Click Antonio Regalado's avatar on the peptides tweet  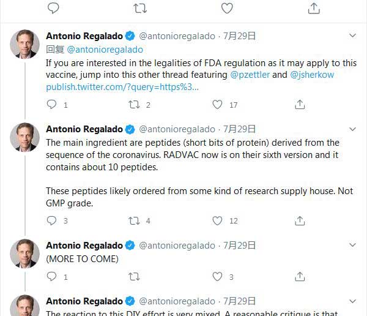tap(25, 137)
